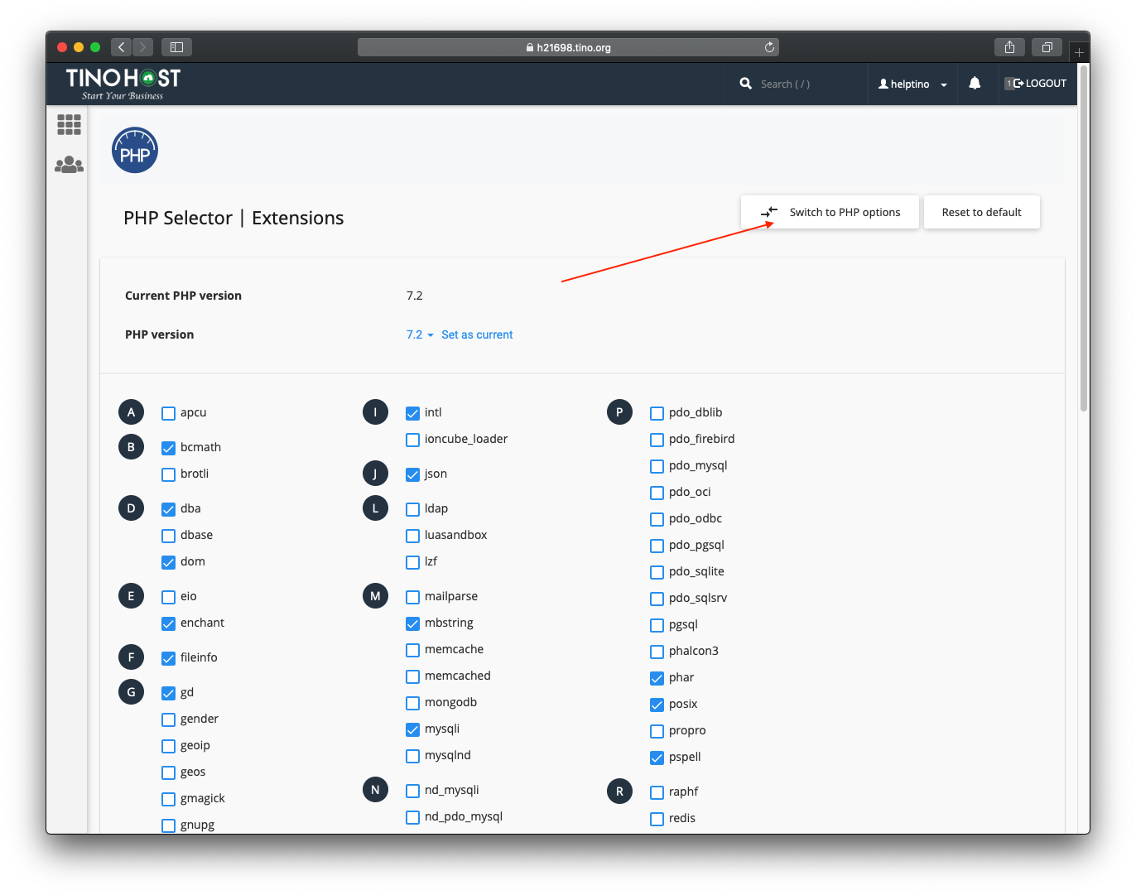Screen dimensions: 1136x895
Task: Click Set as current link
Action: pyautogui.click(x=477, y=334)
